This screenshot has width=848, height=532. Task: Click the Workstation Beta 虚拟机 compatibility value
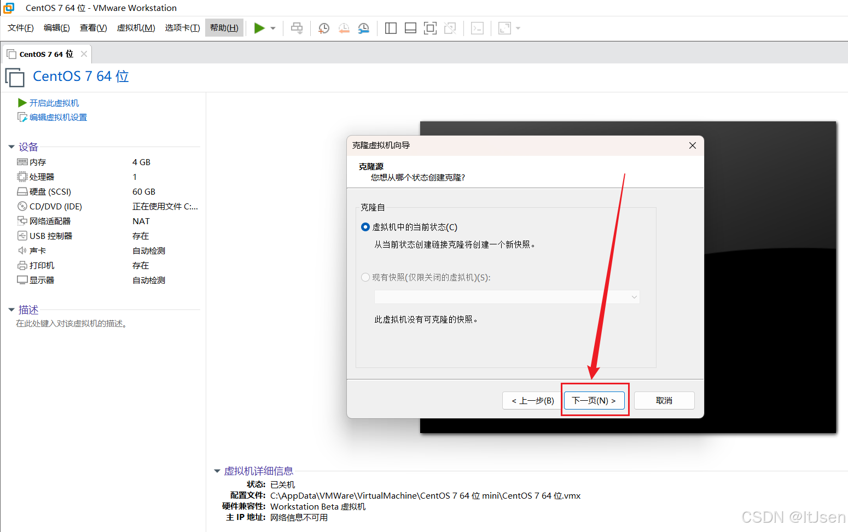click(x=317, y=506)
